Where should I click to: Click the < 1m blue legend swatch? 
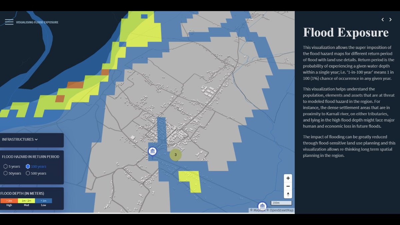[43, 201]
